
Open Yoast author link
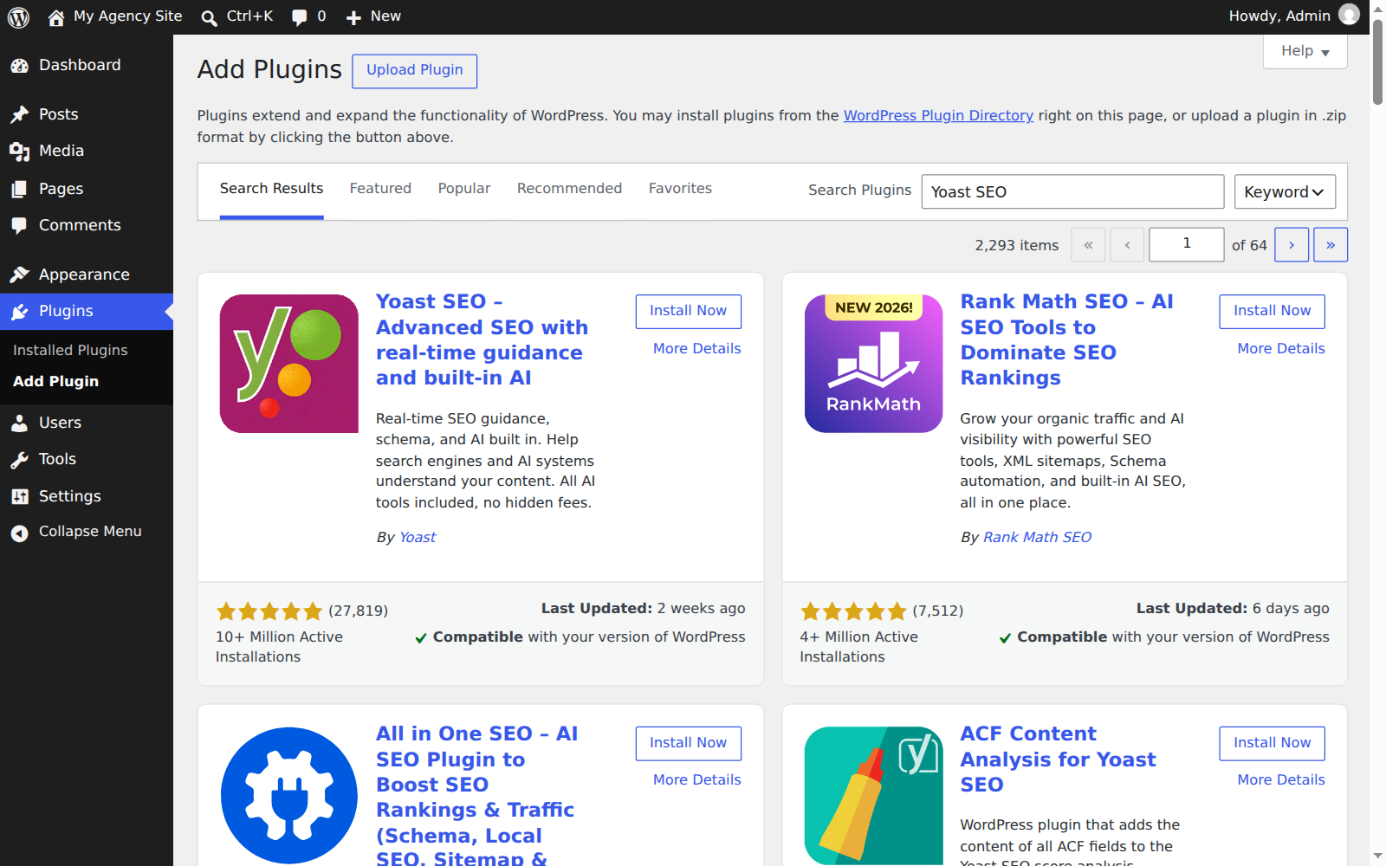[x=418, y=538]
